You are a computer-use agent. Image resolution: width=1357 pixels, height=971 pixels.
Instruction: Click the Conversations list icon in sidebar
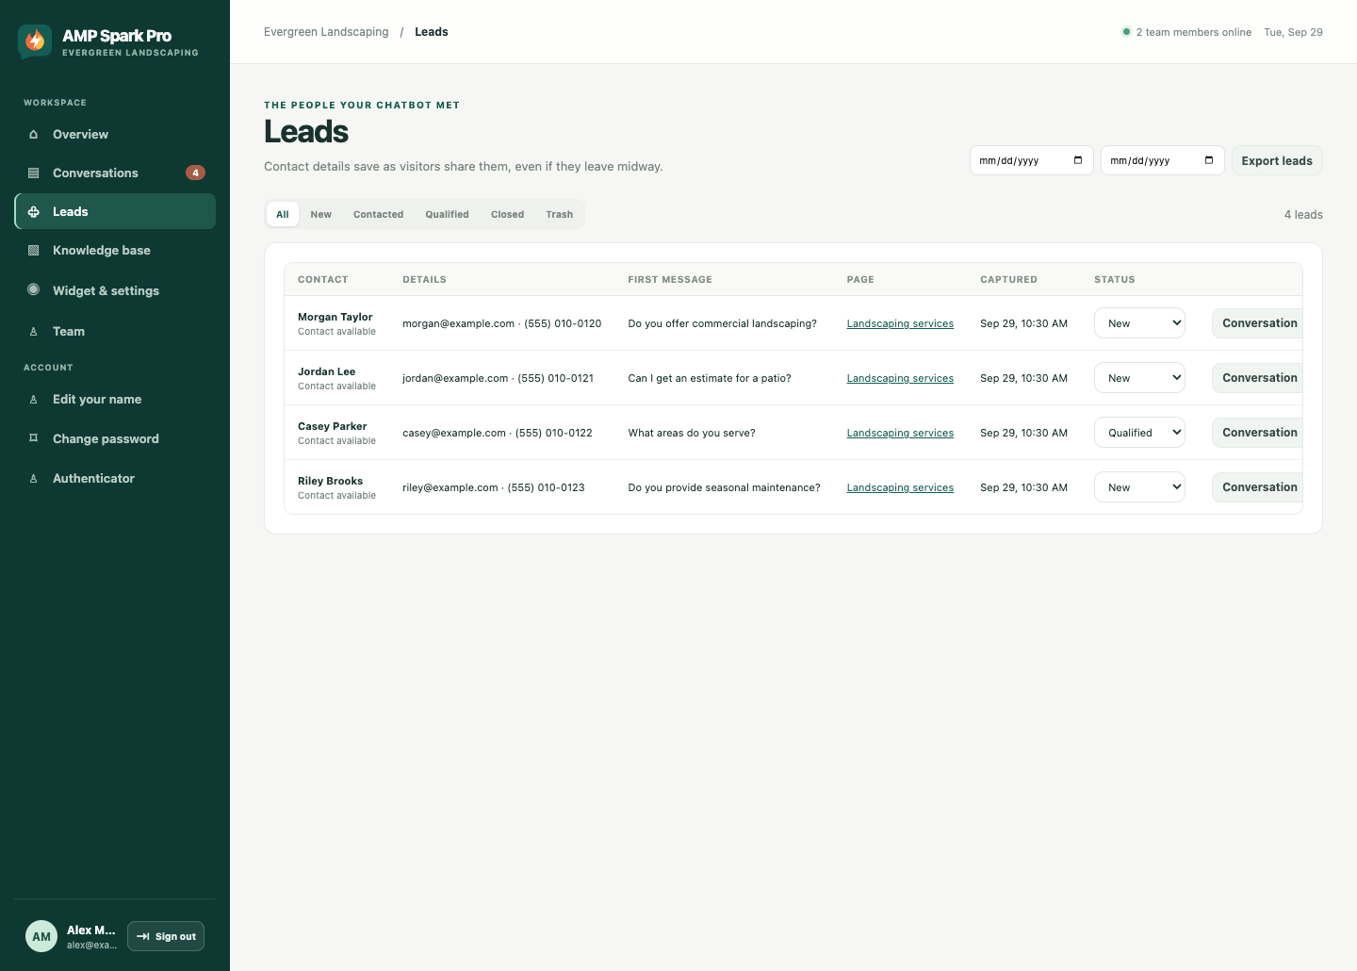click(x=34, y=173)
